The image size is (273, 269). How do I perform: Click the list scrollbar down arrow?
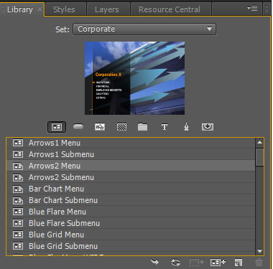(259, 251)
